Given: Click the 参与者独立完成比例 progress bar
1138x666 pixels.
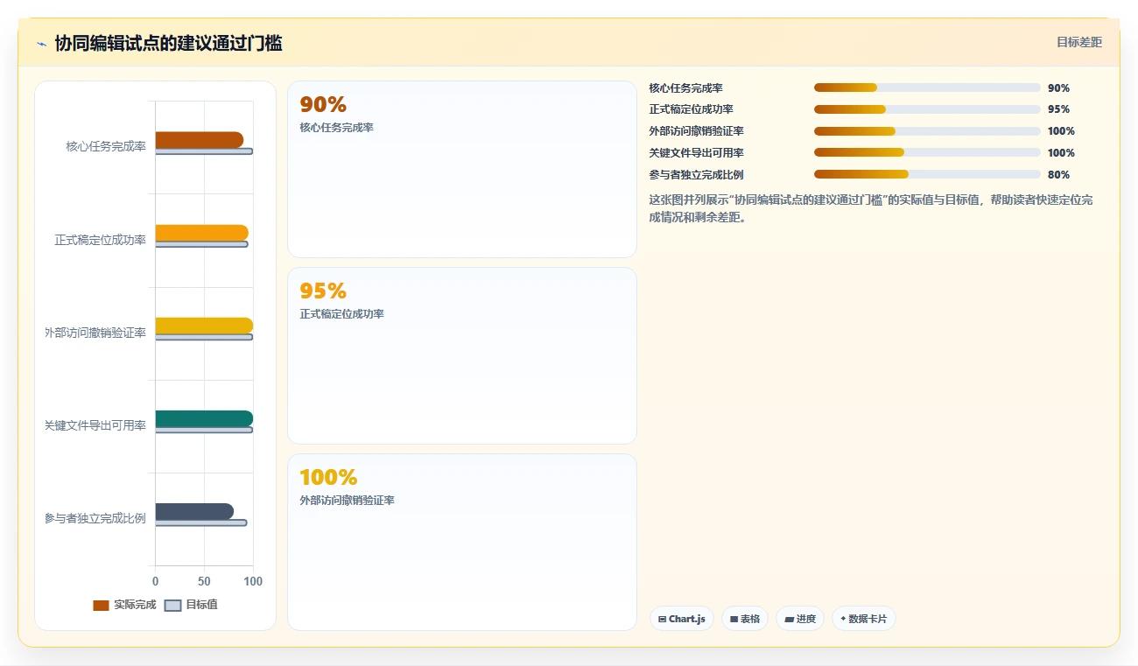Looking at the screenshot, I should point(927,174).
